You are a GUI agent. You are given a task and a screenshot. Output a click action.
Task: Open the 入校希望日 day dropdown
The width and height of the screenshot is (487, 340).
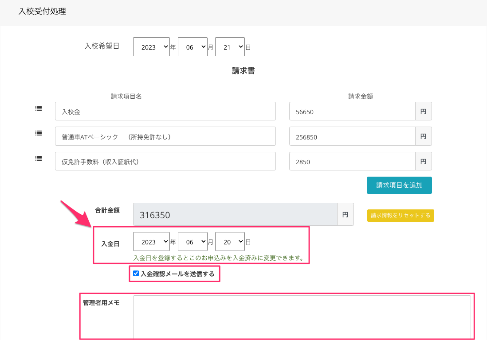(x=230, y=47)
